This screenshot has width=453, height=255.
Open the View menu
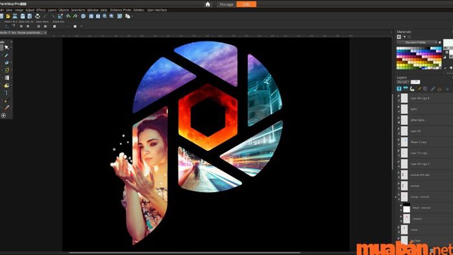tap(9, 10)
